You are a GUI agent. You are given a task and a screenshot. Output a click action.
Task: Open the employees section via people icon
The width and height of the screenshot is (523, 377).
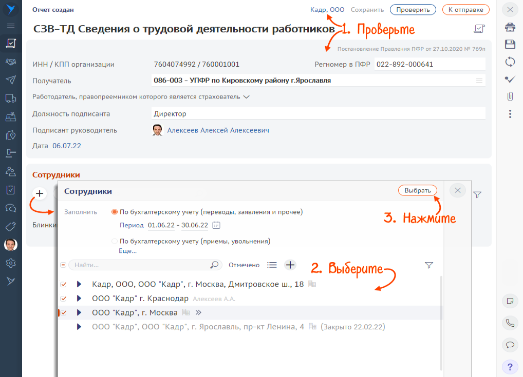point(11,171)
